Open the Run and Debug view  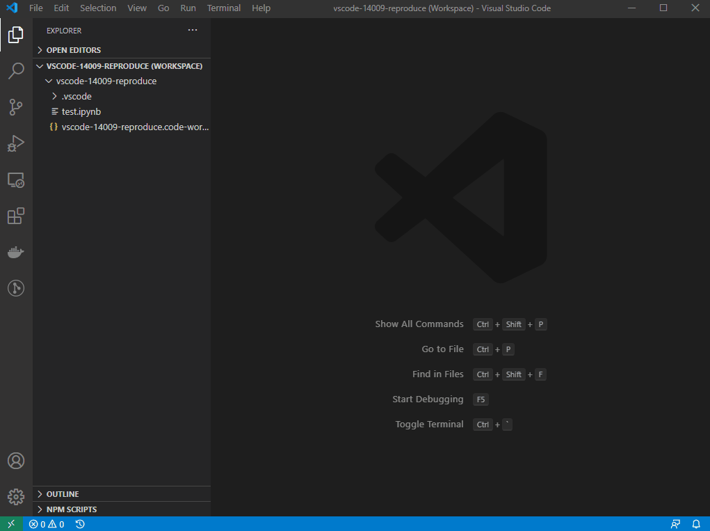16,143
